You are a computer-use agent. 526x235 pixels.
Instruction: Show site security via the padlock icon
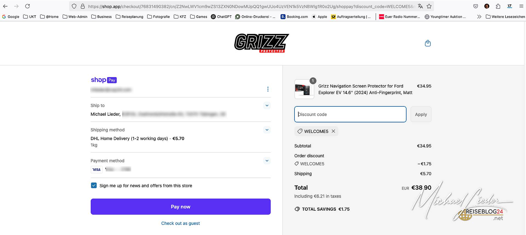(83, 6)
